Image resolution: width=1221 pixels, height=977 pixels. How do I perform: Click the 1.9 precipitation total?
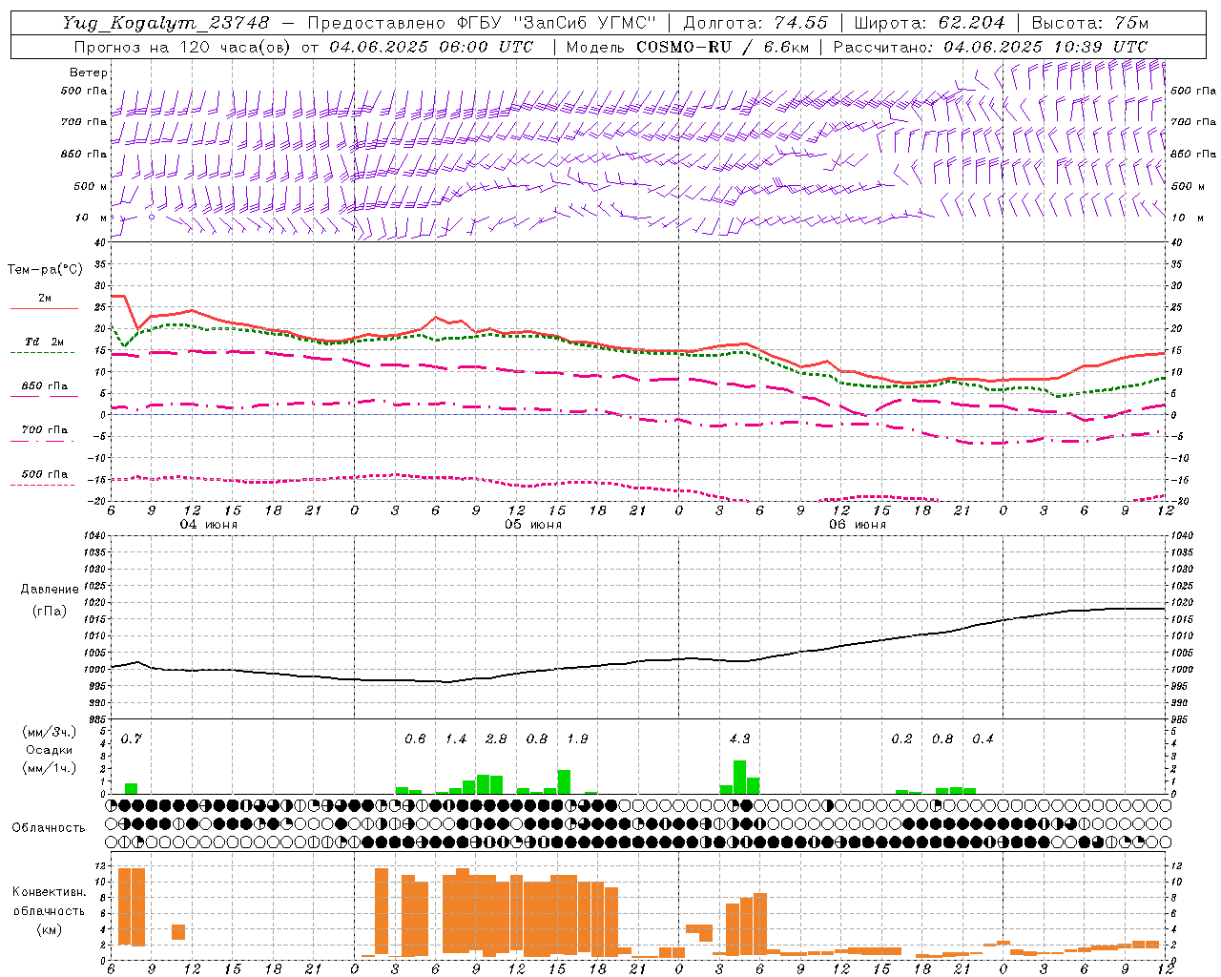point(577,738)
